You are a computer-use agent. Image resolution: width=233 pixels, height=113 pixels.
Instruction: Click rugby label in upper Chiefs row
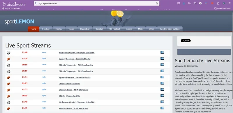pos(44,83)
